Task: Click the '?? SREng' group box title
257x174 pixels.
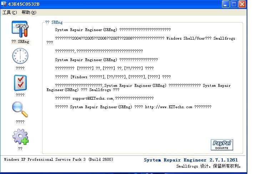Action: pyautogui.click(x=54, y=22)
